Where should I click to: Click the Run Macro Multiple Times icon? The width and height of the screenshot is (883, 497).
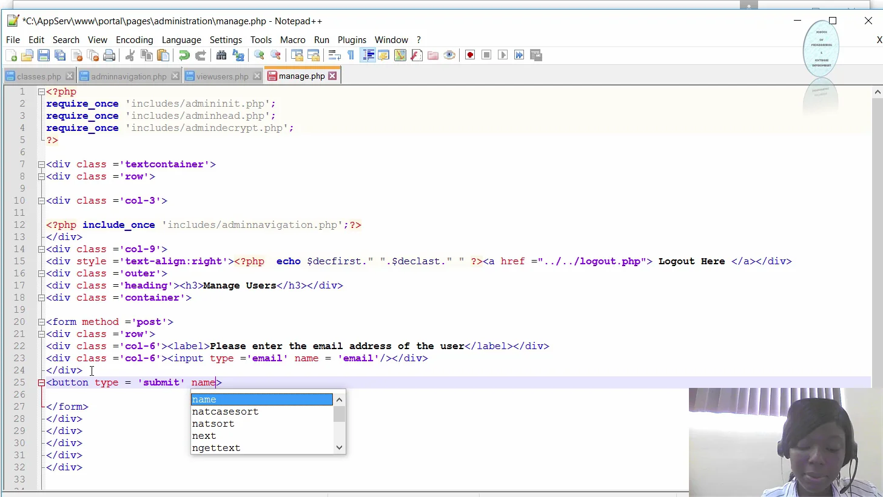519,55
